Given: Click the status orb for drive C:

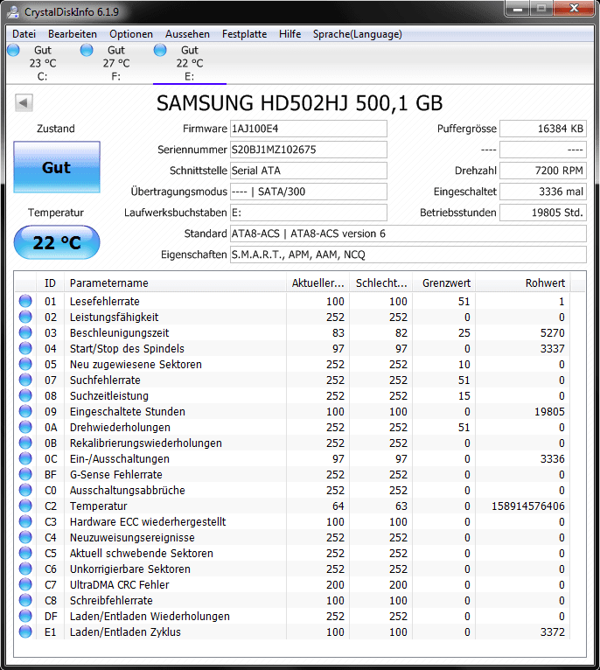Looking at the screenshot, I should (14, 50).
